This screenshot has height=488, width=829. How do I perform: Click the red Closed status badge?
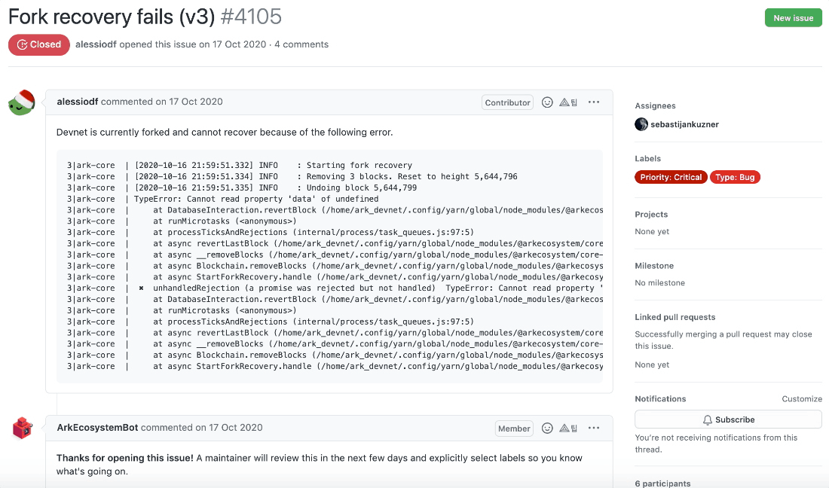pos(39,45)
